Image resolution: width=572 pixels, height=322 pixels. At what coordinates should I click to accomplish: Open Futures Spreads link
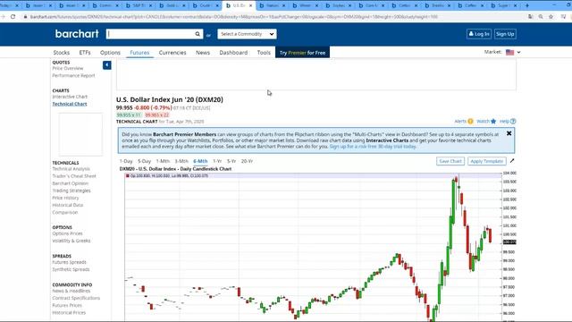pos(70,262)
